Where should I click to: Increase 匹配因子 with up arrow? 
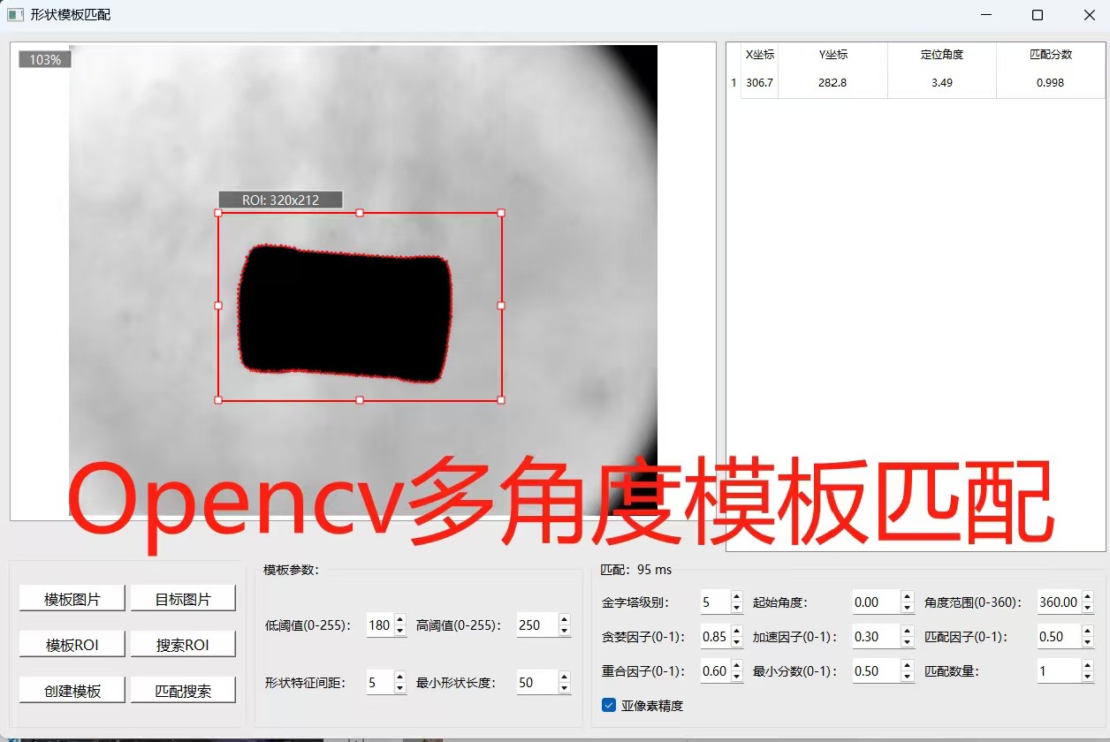1087,631
